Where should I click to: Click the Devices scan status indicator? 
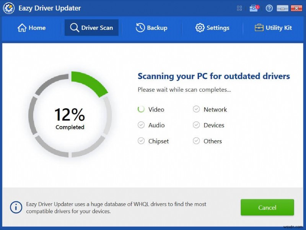click(x=197, y=125)
